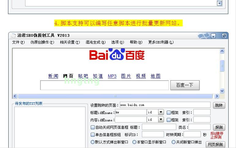Viewport: 236px width, 148px height.
Task: Select 本窗口显示新窗口 radio button
Action: [x=134, y=142]
